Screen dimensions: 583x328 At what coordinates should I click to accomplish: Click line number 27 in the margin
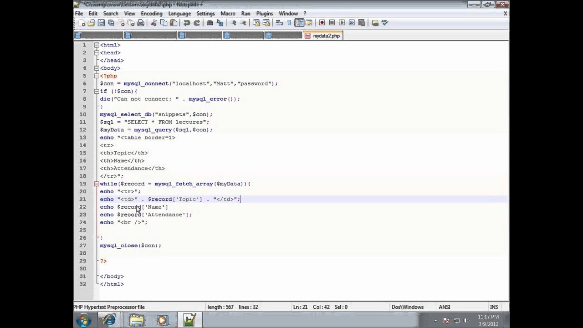coord(82,246)
